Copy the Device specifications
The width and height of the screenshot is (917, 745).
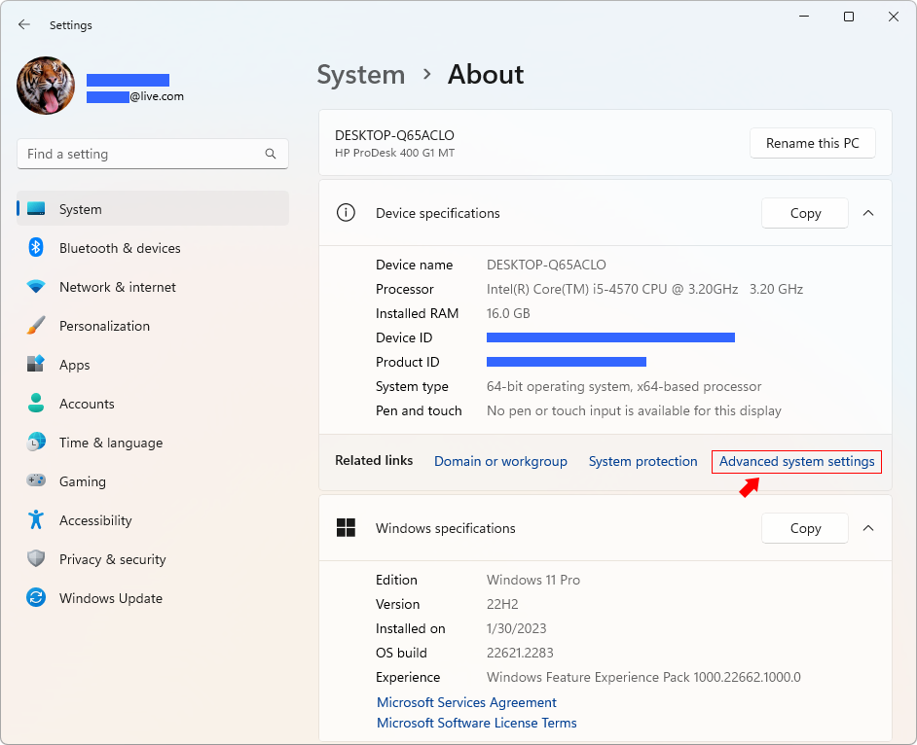point(805,213)
